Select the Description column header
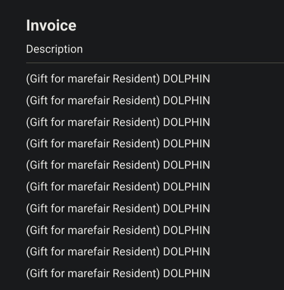 pos(54,49)
